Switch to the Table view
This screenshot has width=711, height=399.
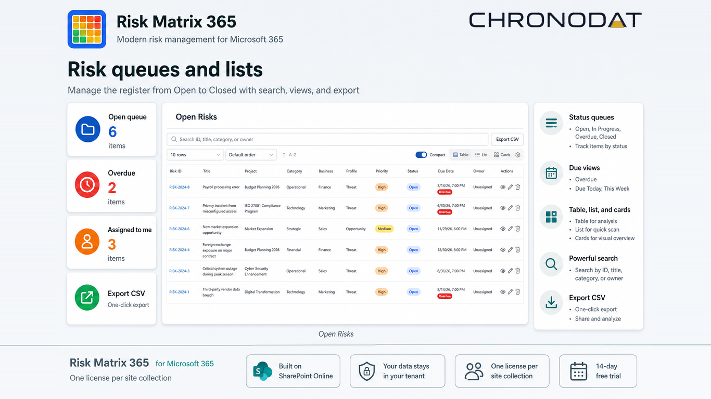click(x=461, y=155)
